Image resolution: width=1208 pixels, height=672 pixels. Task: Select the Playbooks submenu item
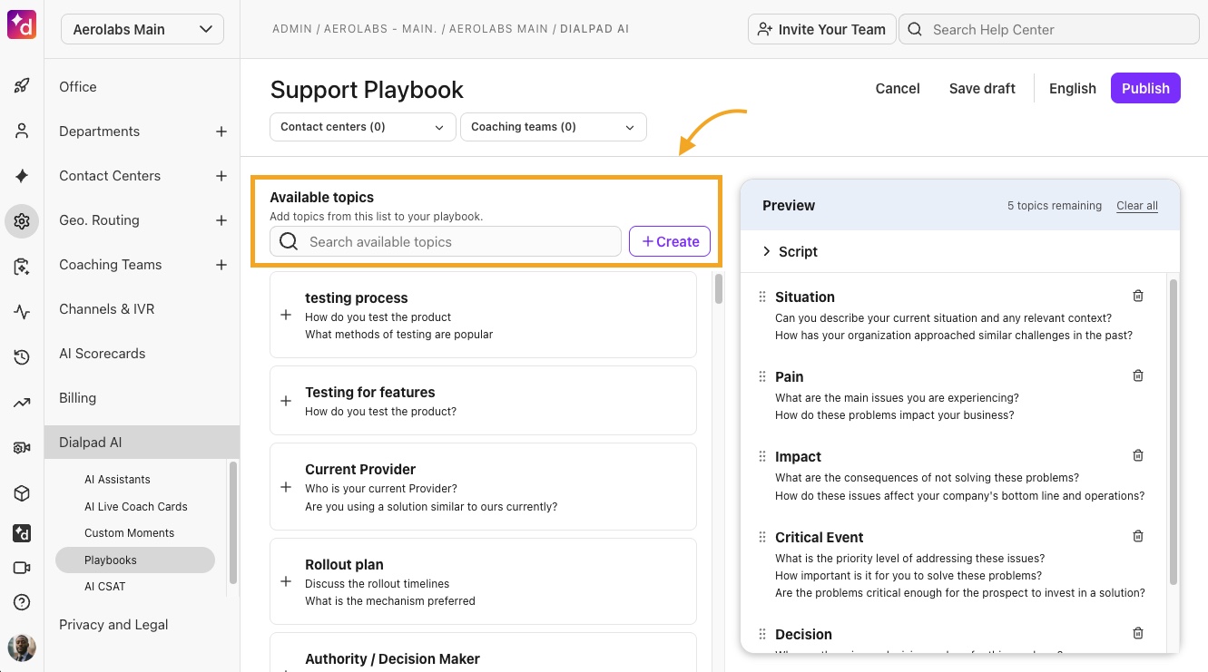coord(134,560)
